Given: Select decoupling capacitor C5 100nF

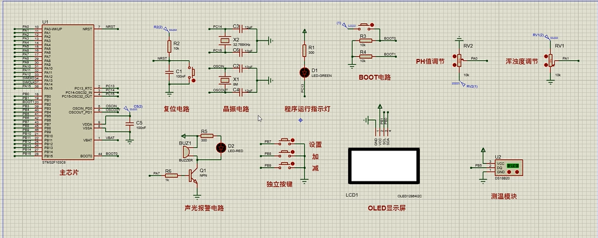Looking at the screenshot, I should click(130, 123).
